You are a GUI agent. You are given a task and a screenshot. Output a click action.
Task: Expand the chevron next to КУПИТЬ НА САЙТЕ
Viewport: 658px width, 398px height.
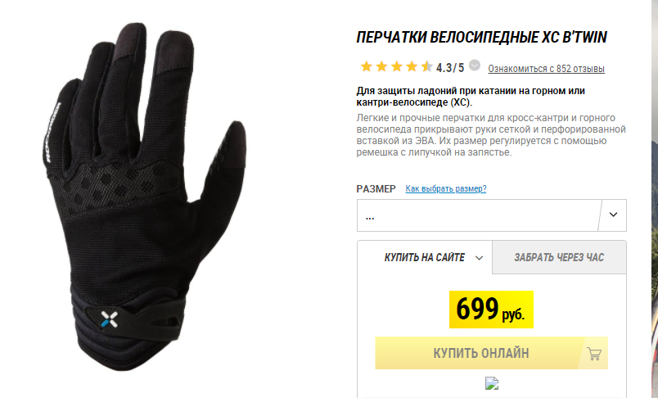(x=480, y=258)
